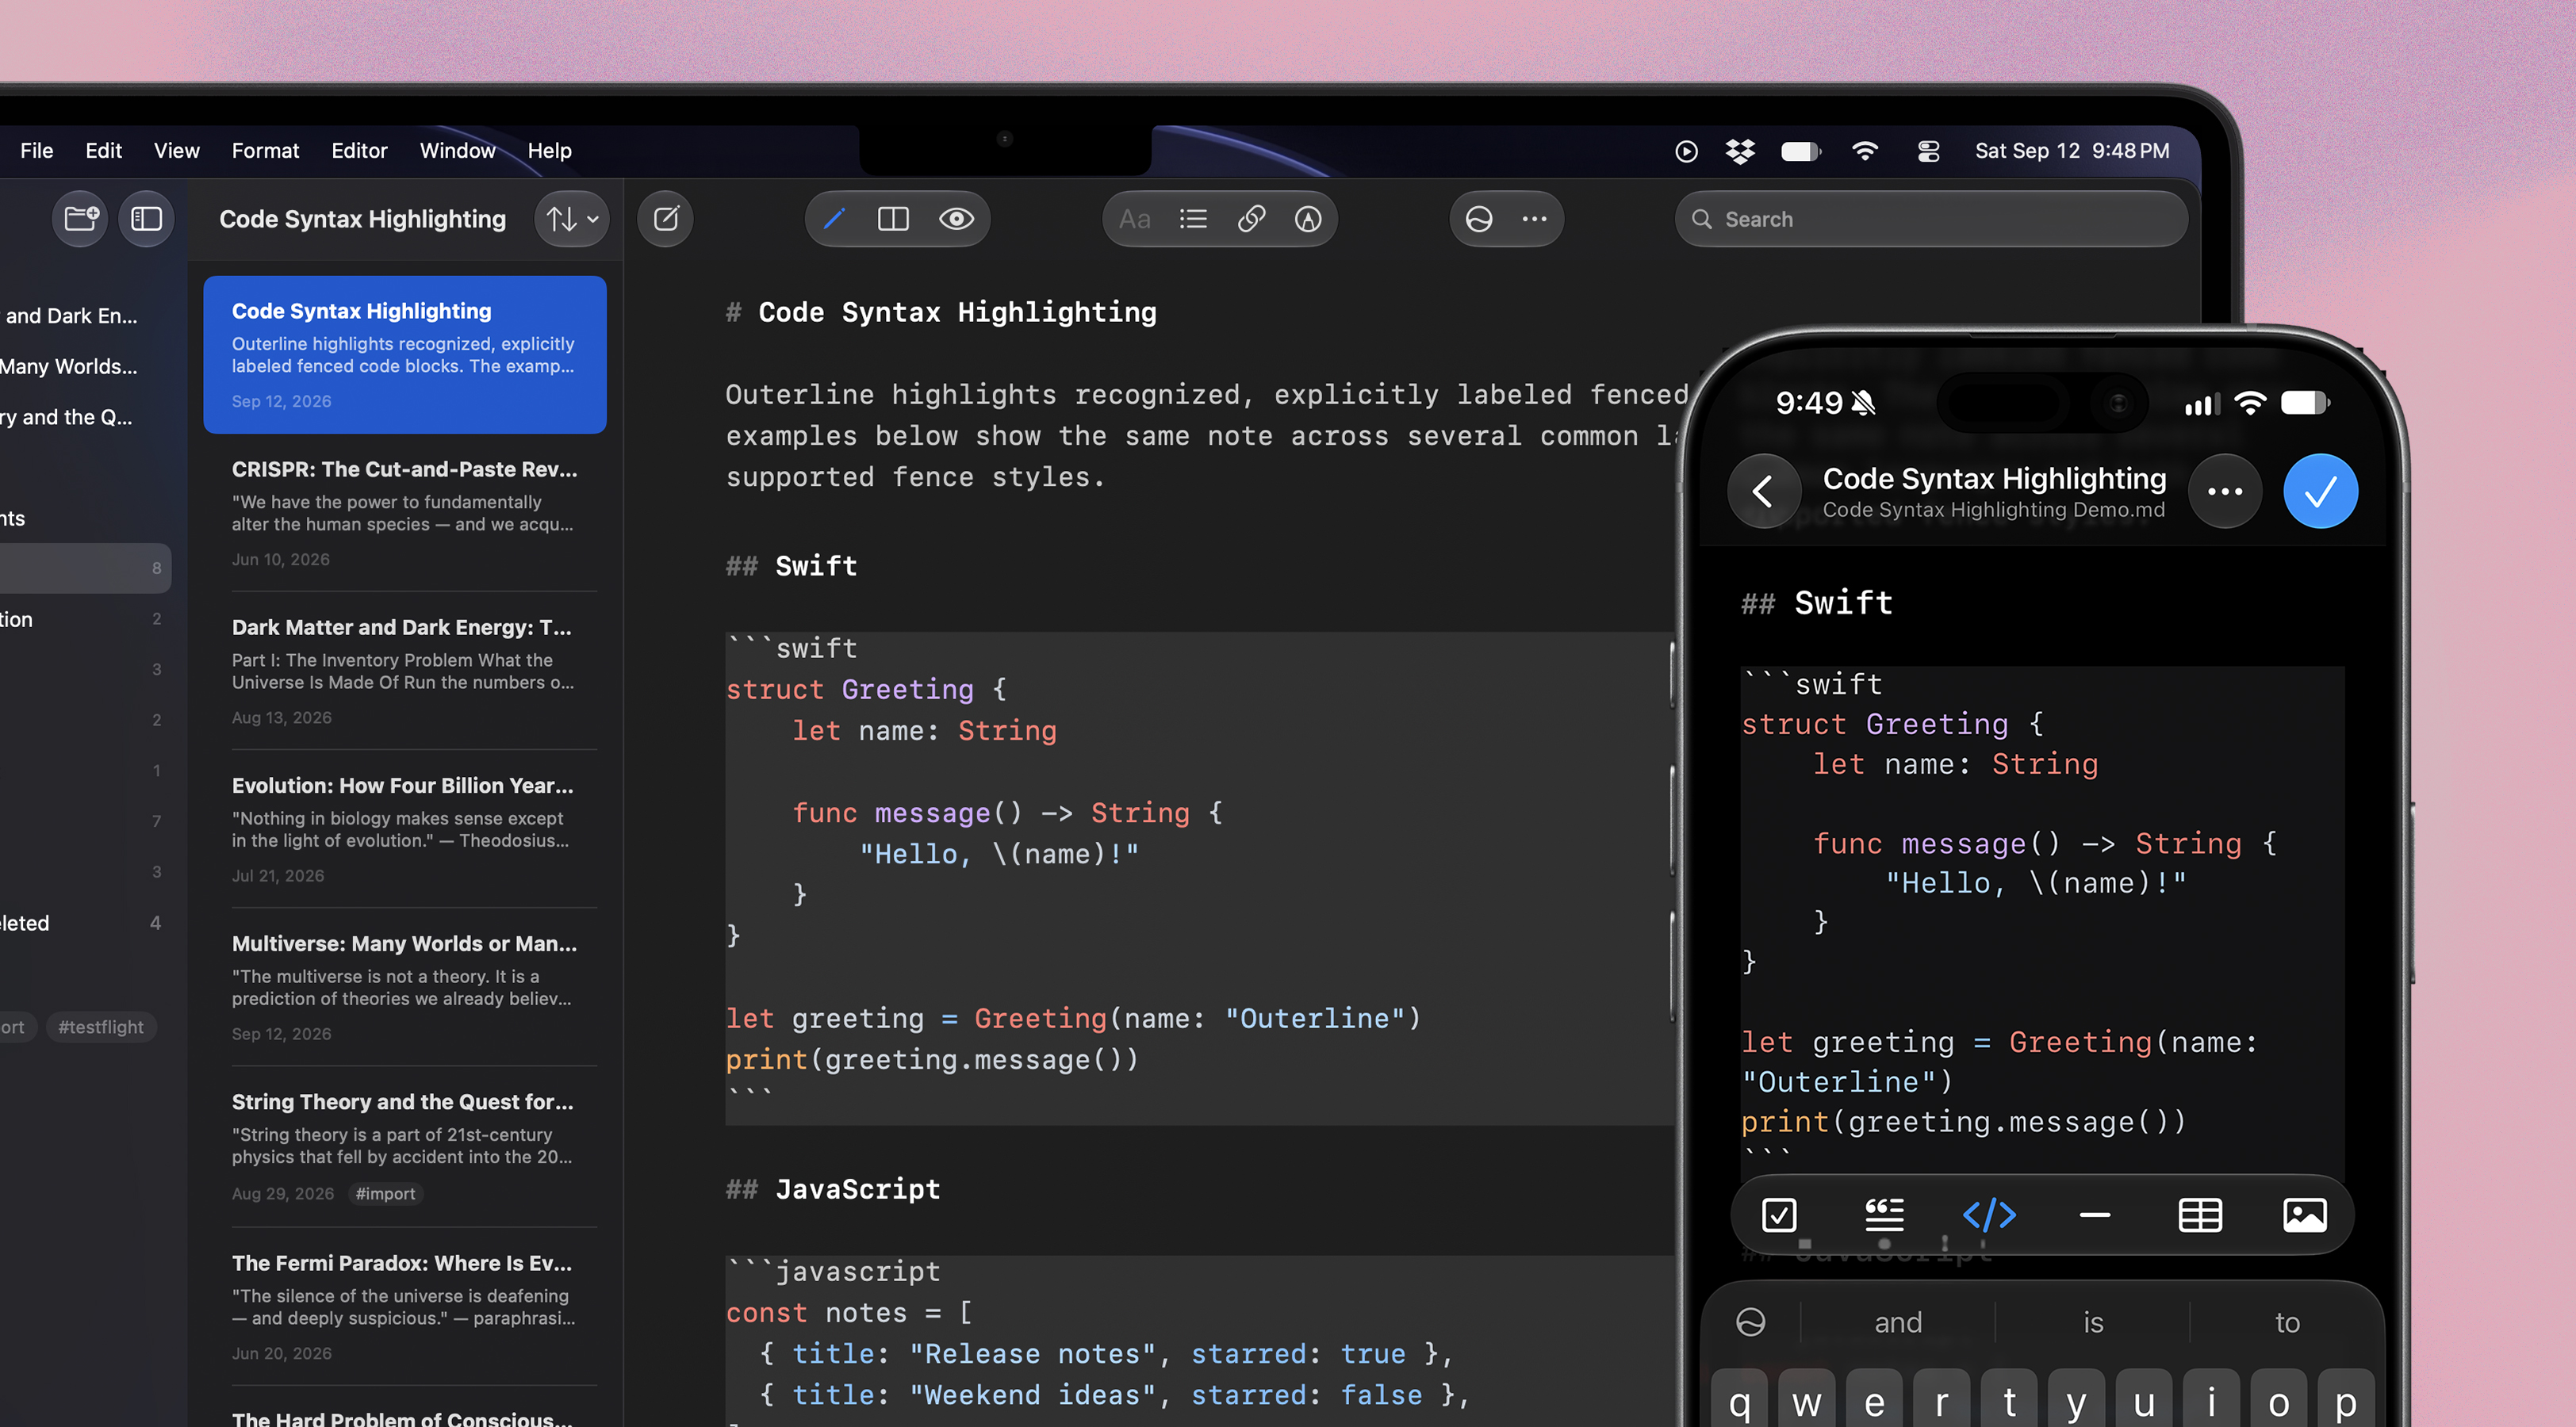The height and width of the screenshot is (1427, 2576).
Task: Open the Aa text style tool
Action: coord(1134,219)
